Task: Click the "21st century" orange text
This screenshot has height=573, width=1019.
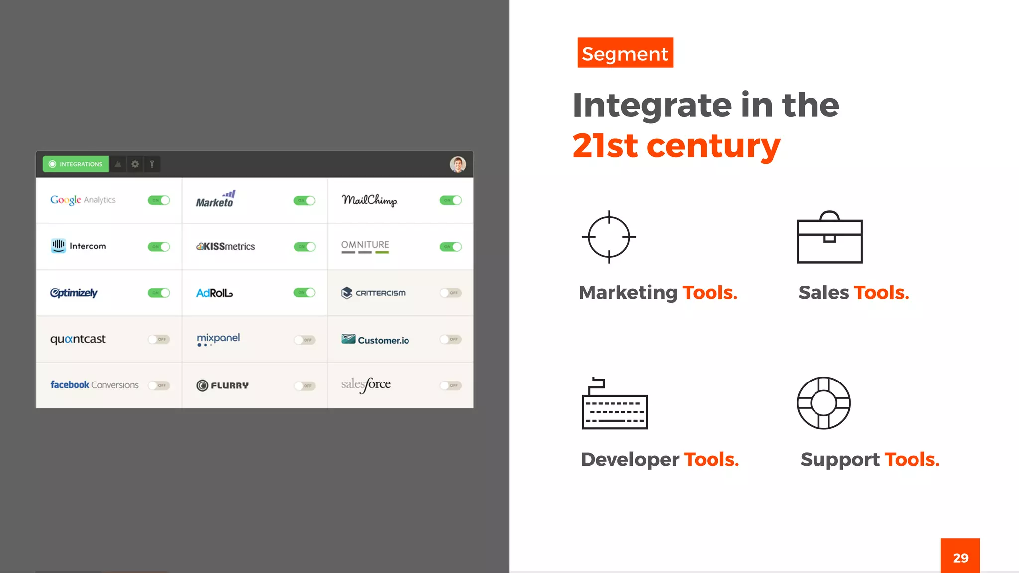Action: 676,146
